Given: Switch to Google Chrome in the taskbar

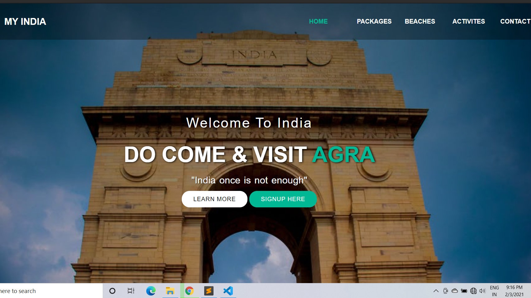Looking at the screenshot, I should tap(189, 291).
